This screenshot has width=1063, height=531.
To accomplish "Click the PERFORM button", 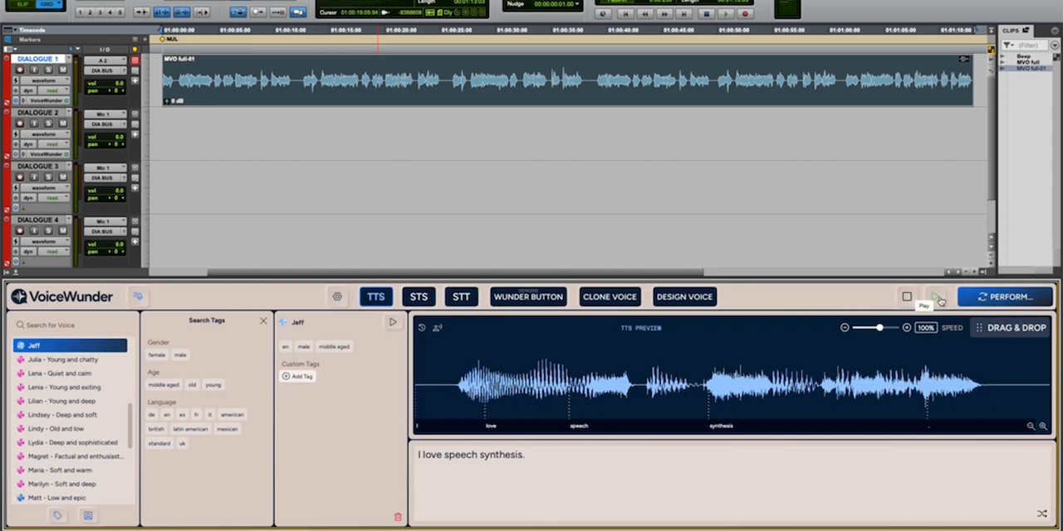I will click(x=1006, y=296).
